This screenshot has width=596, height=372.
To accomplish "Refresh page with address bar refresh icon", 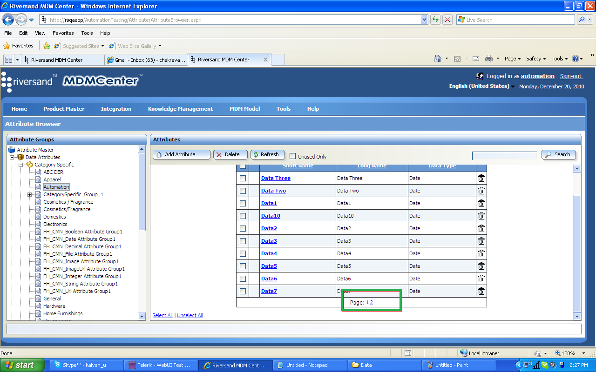I will (x=435, y=20).
